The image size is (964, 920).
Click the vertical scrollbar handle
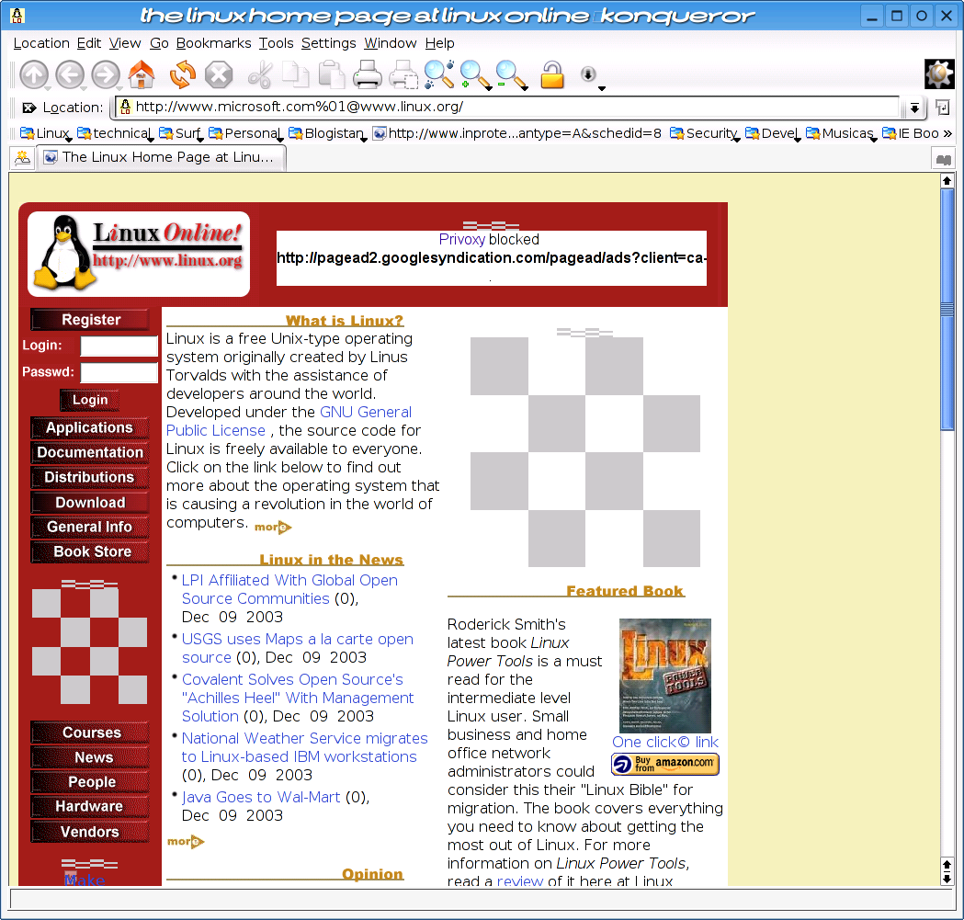[x=947, y=368]
